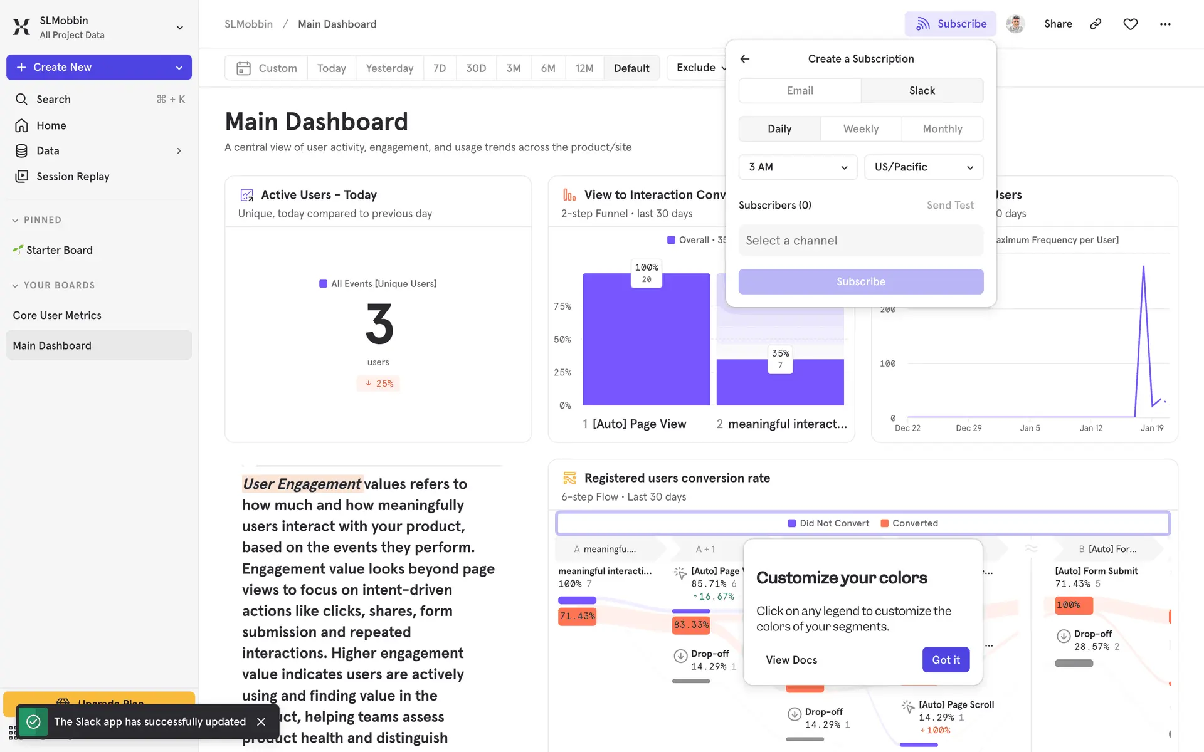Click the copy link icon in header
This screenshot has height=752, width=1204.
pos(1096,24)
